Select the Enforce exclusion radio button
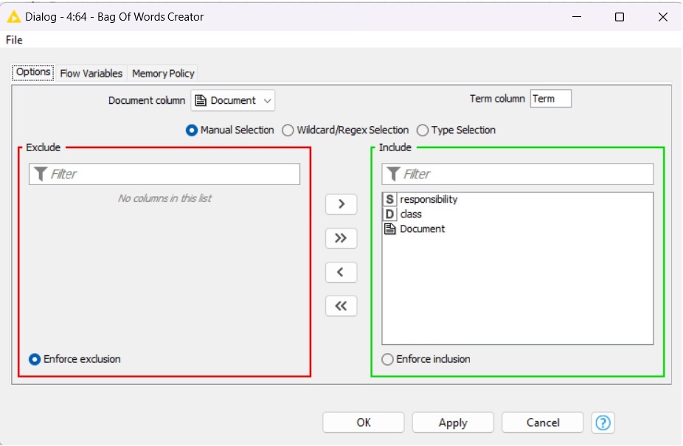 (35, 360)
